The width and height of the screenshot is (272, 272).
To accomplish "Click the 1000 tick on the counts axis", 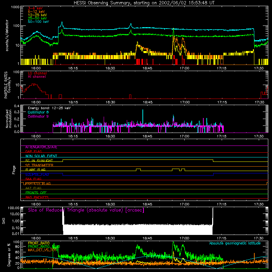I will tap(15, 7).
